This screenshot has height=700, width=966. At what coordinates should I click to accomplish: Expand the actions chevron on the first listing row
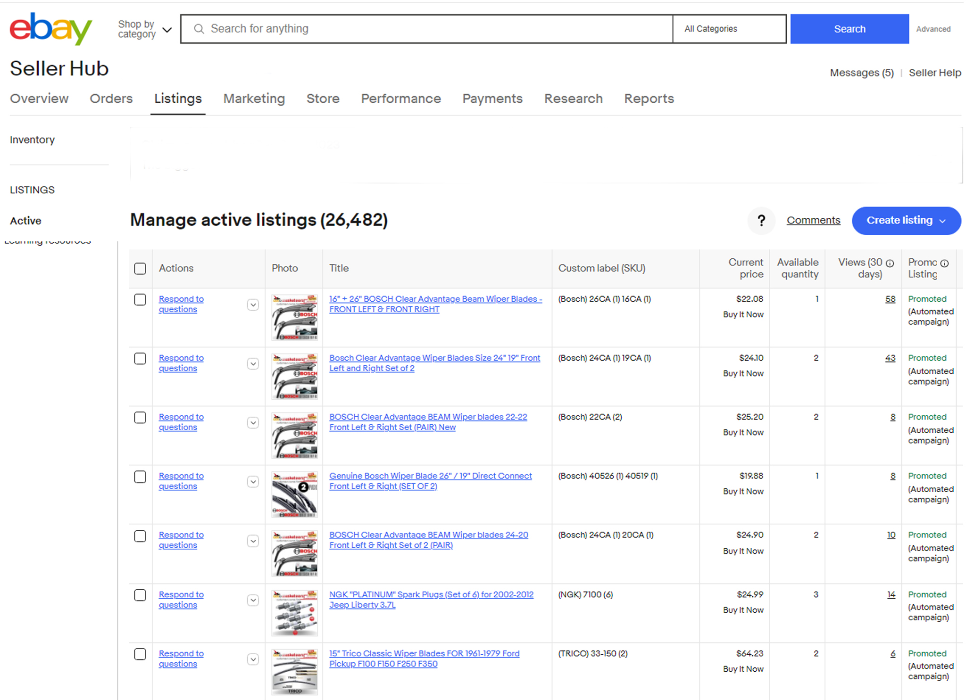pyautogui.click(x=253, y=305)
